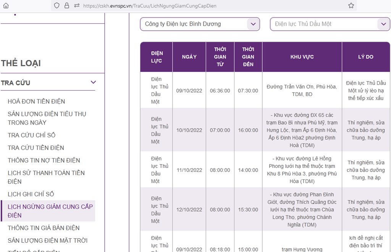This screenshot has width=391, height=252.
Task: View site security padlock info
Action: pos(66,5)
